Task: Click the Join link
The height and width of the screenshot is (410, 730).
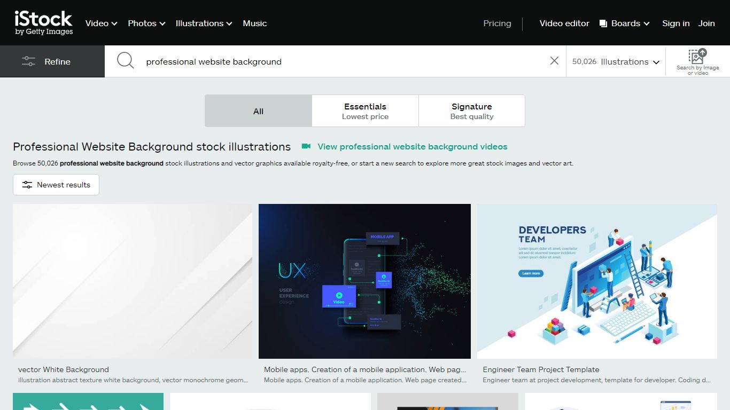Action: tap(706, 23)
